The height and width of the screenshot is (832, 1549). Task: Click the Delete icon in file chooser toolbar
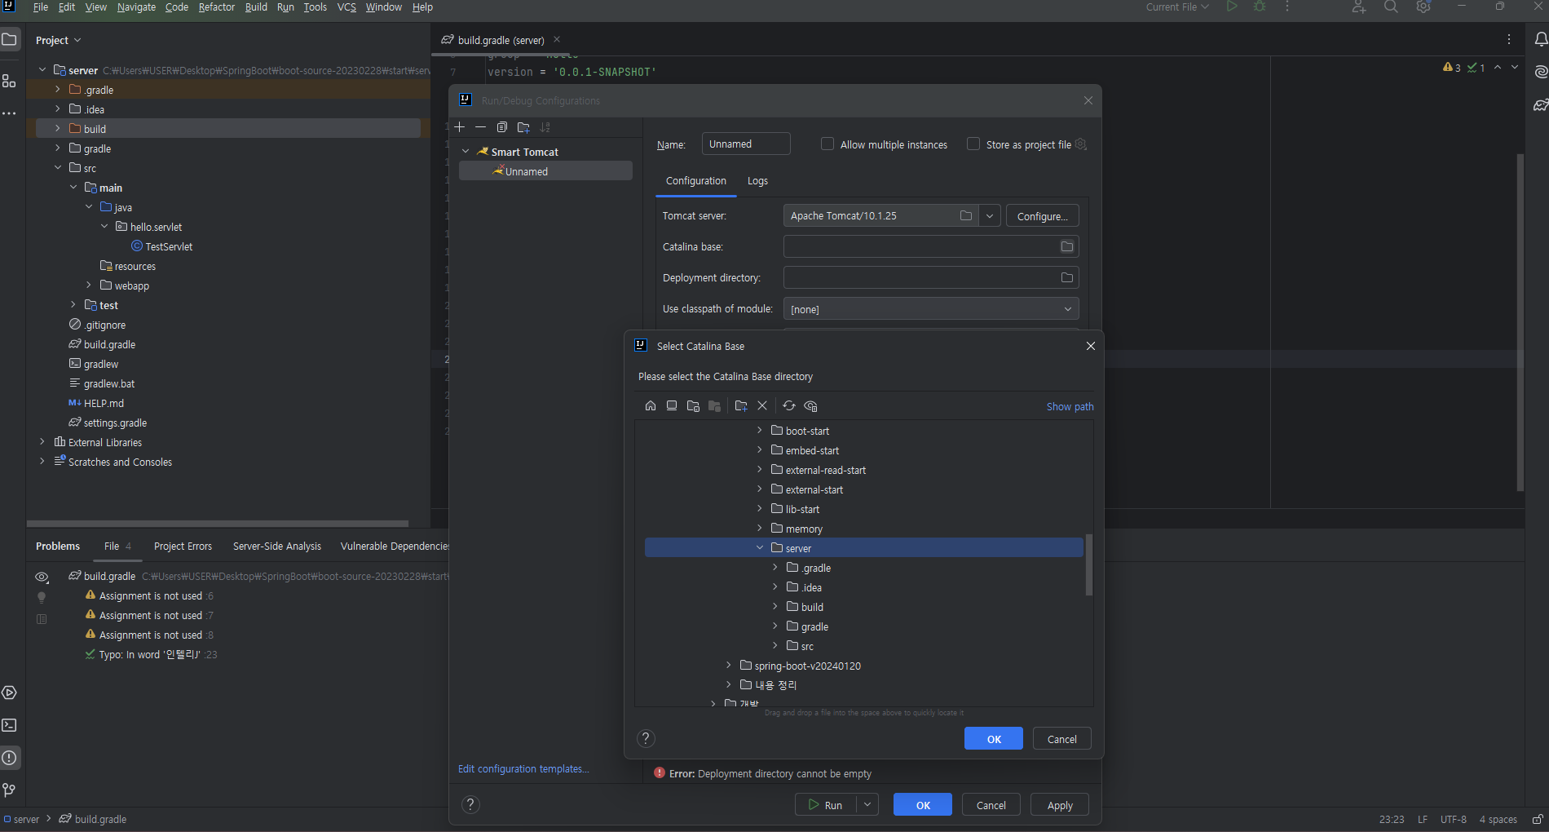(x=762, y=405)
